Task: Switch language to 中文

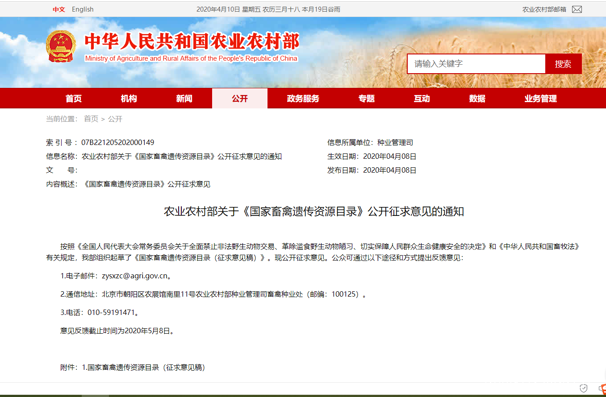Action: pos(59,9)
